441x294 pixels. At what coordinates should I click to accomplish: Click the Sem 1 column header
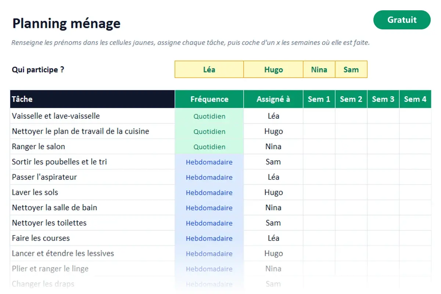pos(319,99)
